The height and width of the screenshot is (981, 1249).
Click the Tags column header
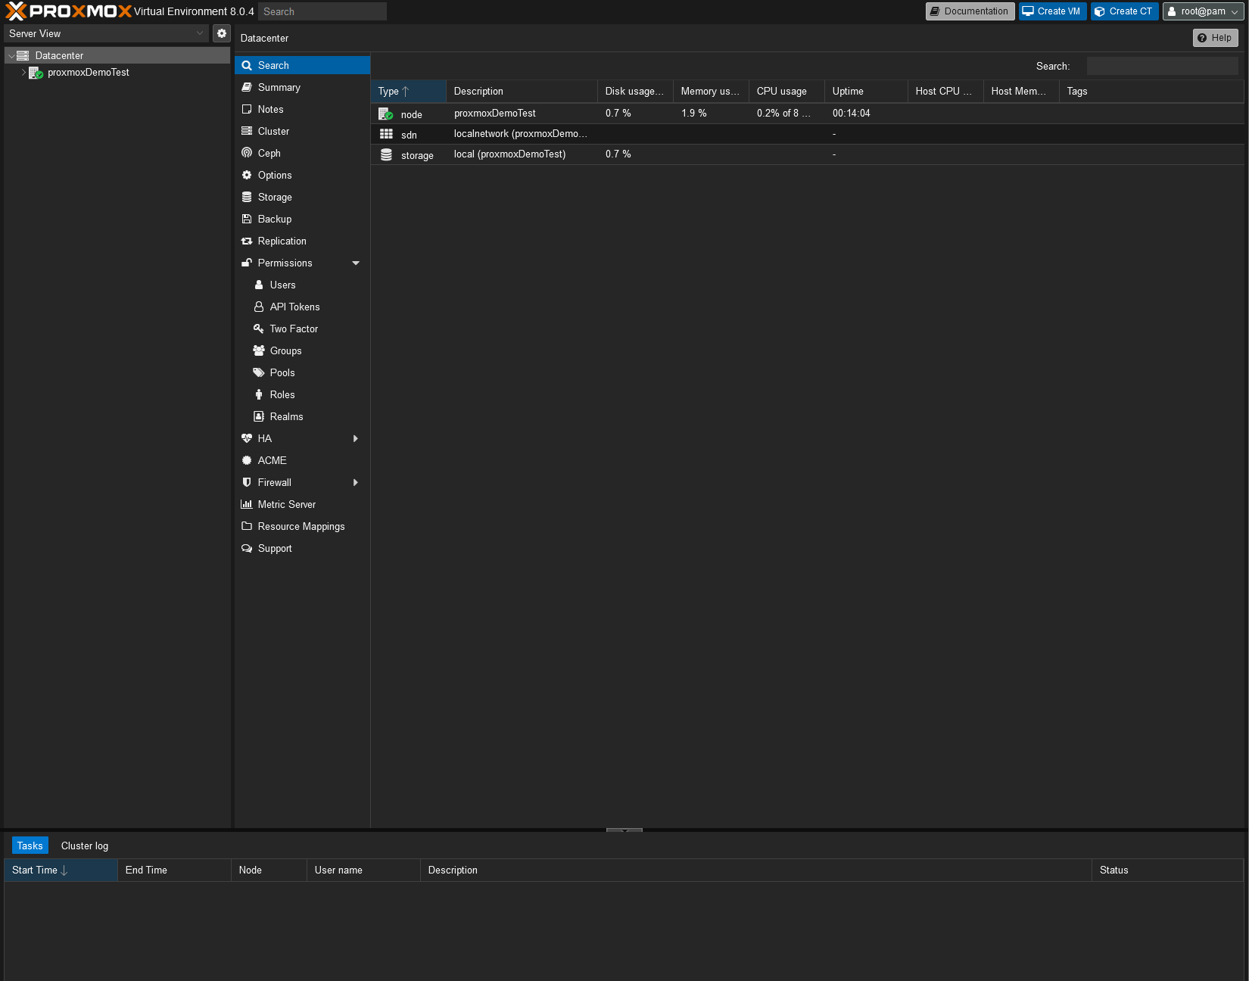pos(1151,91)
